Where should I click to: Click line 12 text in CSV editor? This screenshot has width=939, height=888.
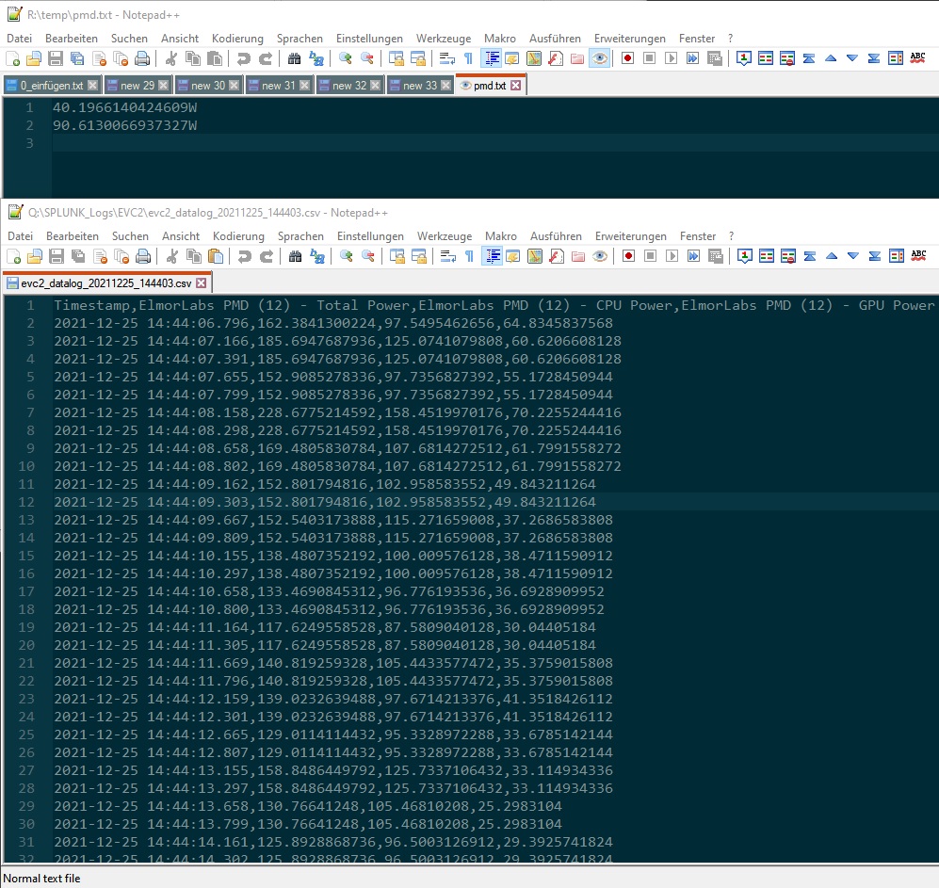pyautogui.click(x=324, y=502)
